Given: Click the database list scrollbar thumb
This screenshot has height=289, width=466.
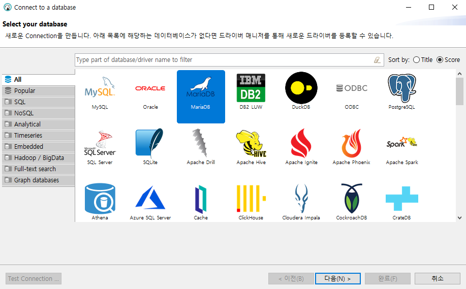Looking at the screenshot, I should coord(459,91).
